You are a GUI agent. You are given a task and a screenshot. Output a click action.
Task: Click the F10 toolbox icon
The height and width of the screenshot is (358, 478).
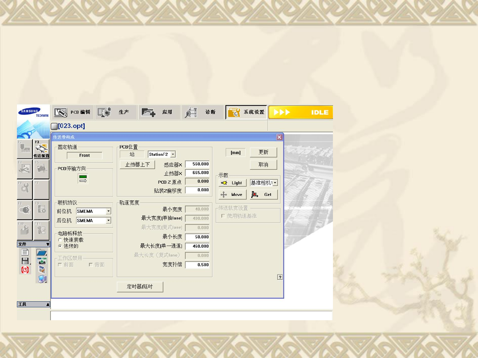click(25, 230)
